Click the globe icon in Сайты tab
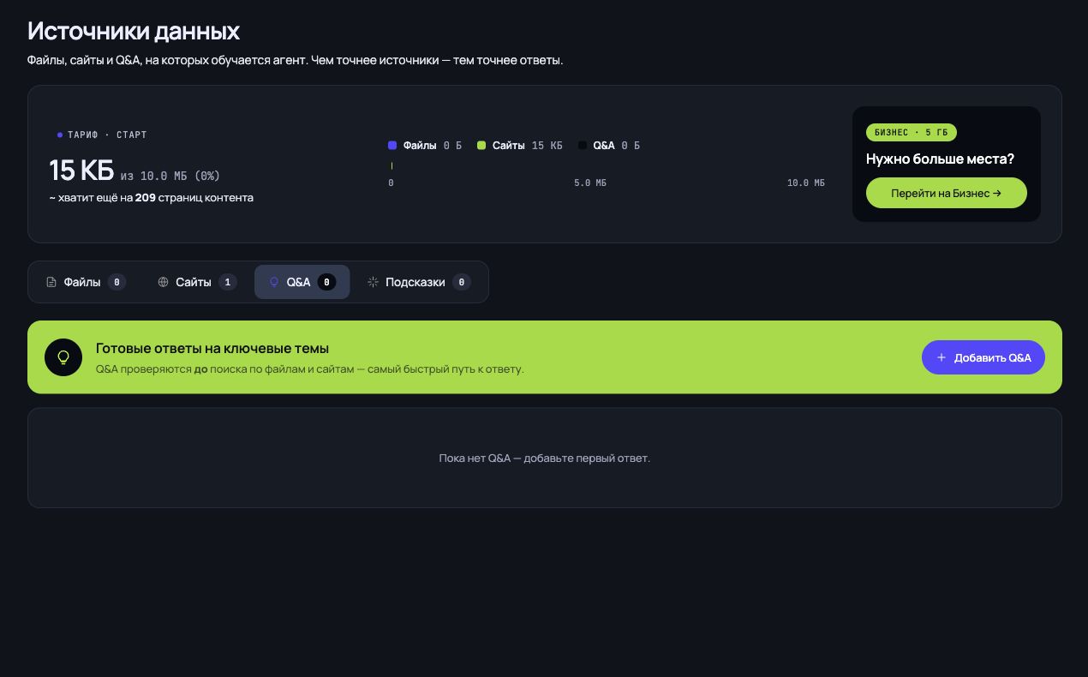The height and width of the screenshot is (677, 1088). [163, 282]
